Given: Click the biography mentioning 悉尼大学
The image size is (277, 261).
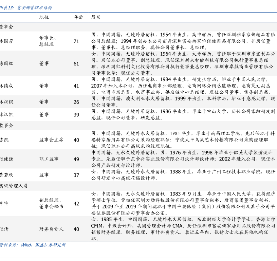Looking at the screenshot, I should pos(183,102).
